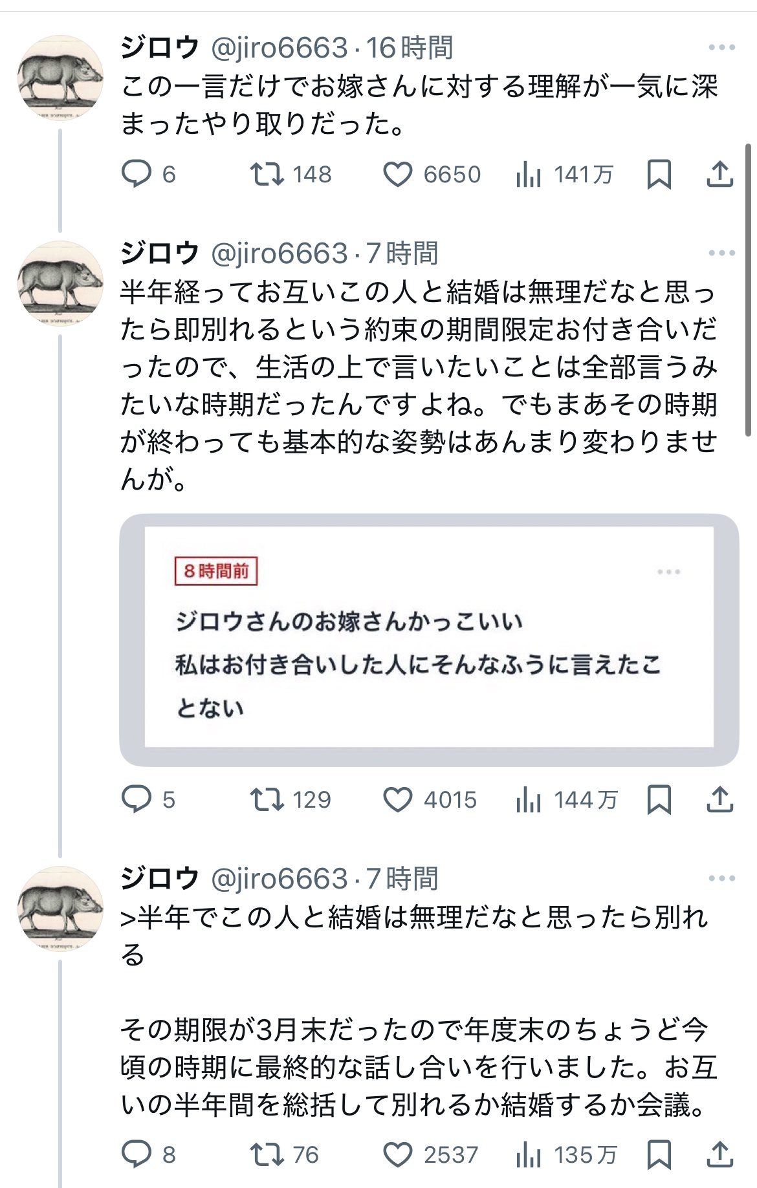Bookmark the first tweet

pyautogui.click(x=659, y=174)
